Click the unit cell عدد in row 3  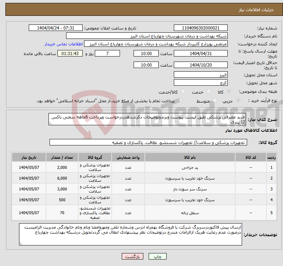(x=128, y=189)
